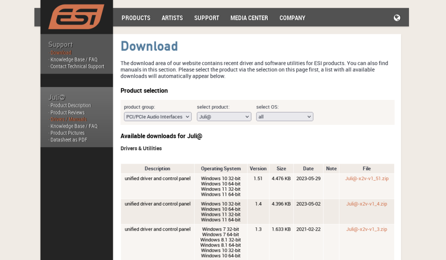Go to Juli@ Product Description
The image size is (446, 260).
click(x=70, y=106)
